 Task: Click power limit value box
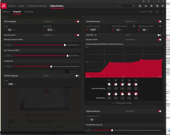pos(88,130)
